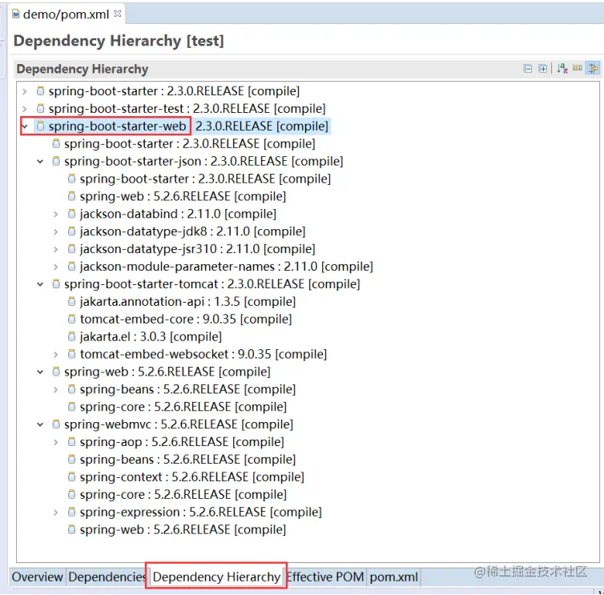Activate the demo/pom.xml editor tab
The width and height of the screenshot is (604, 595).
tap(66, 14)
